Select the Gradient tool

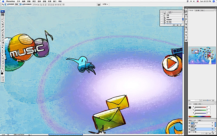[x=3, y=42]
